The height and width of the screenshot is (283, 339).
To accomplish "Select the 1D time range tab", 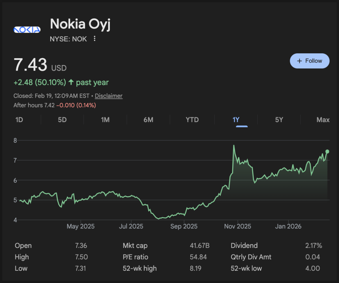I will click(19, 120).
